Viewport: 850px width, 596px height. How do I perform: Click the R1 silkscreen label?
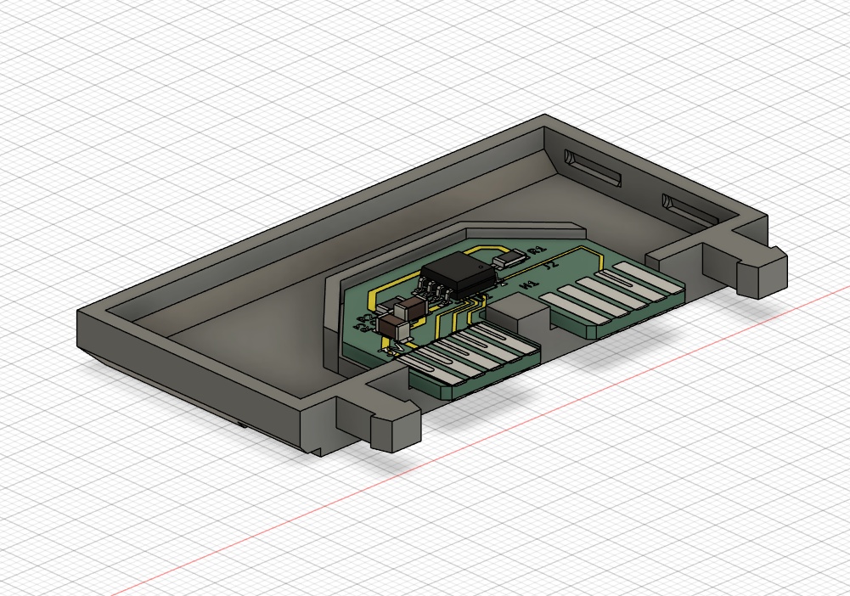point(537,250)
